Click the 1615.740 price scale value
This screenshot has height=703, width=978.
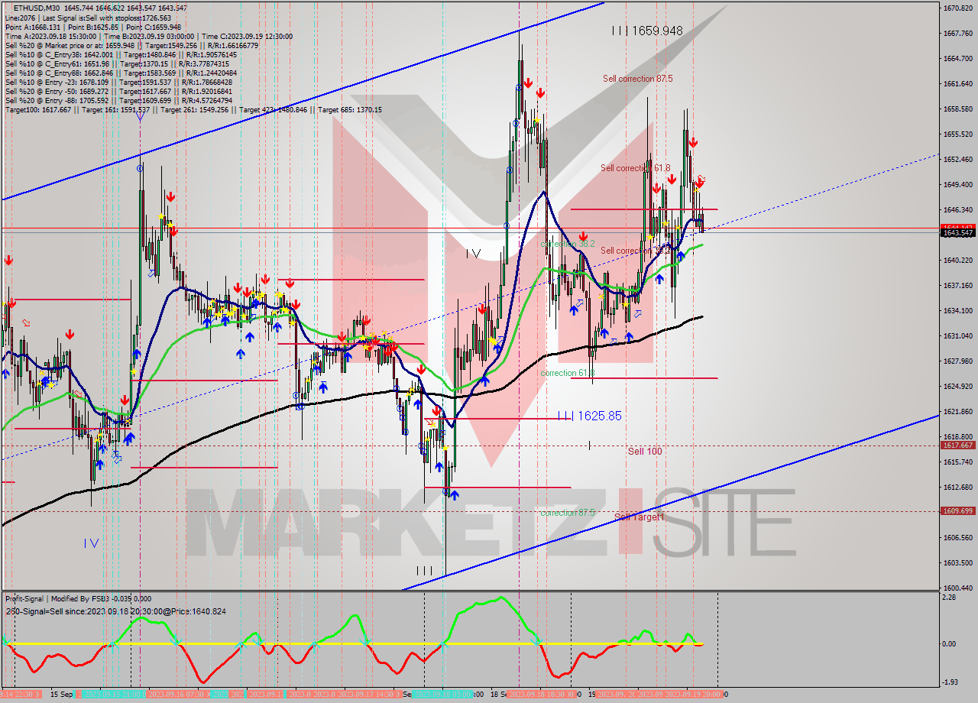pos(957,462)
